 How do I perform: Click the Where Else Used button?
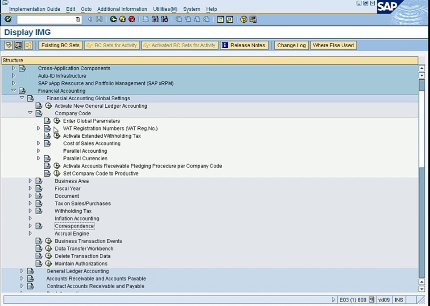pyautogui.click(x=333, y=45)
